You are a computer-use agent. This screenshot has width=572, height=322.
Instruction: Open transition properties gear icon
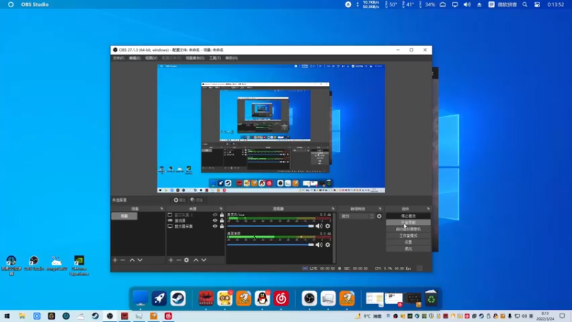pyautogui.click(x=380, y=216)
